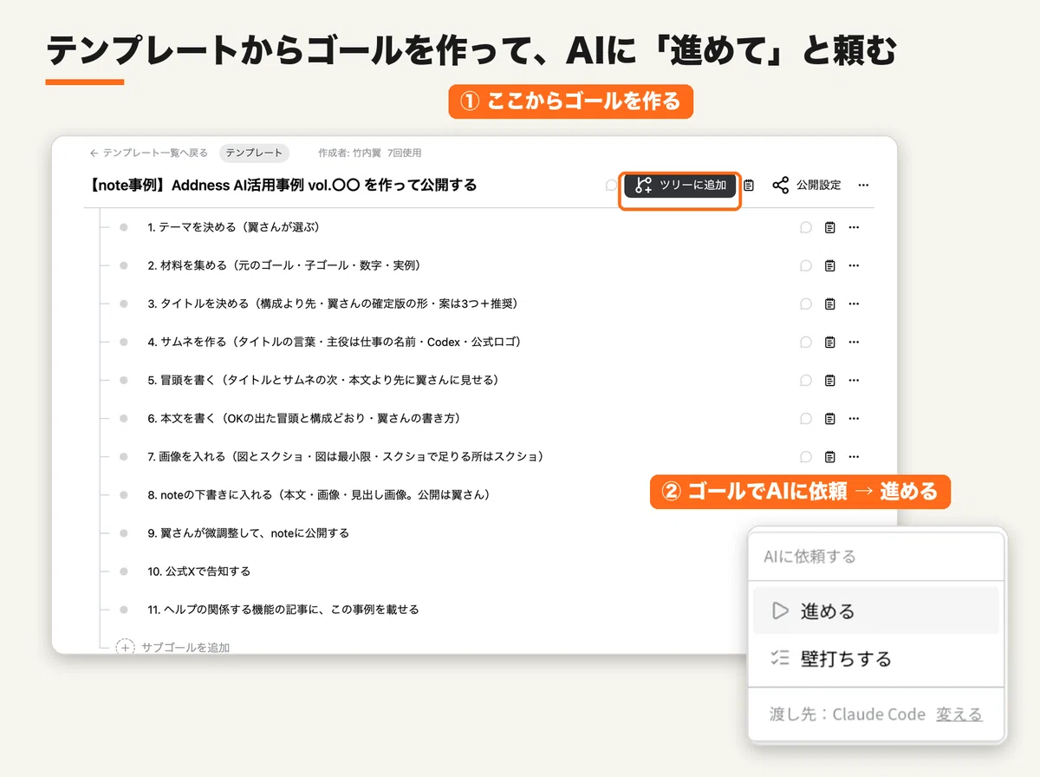This screenshot has height=777, width=1040.
Task: Open the note icon on row 2 材料を集める
Action: click(x=830, y=265)
